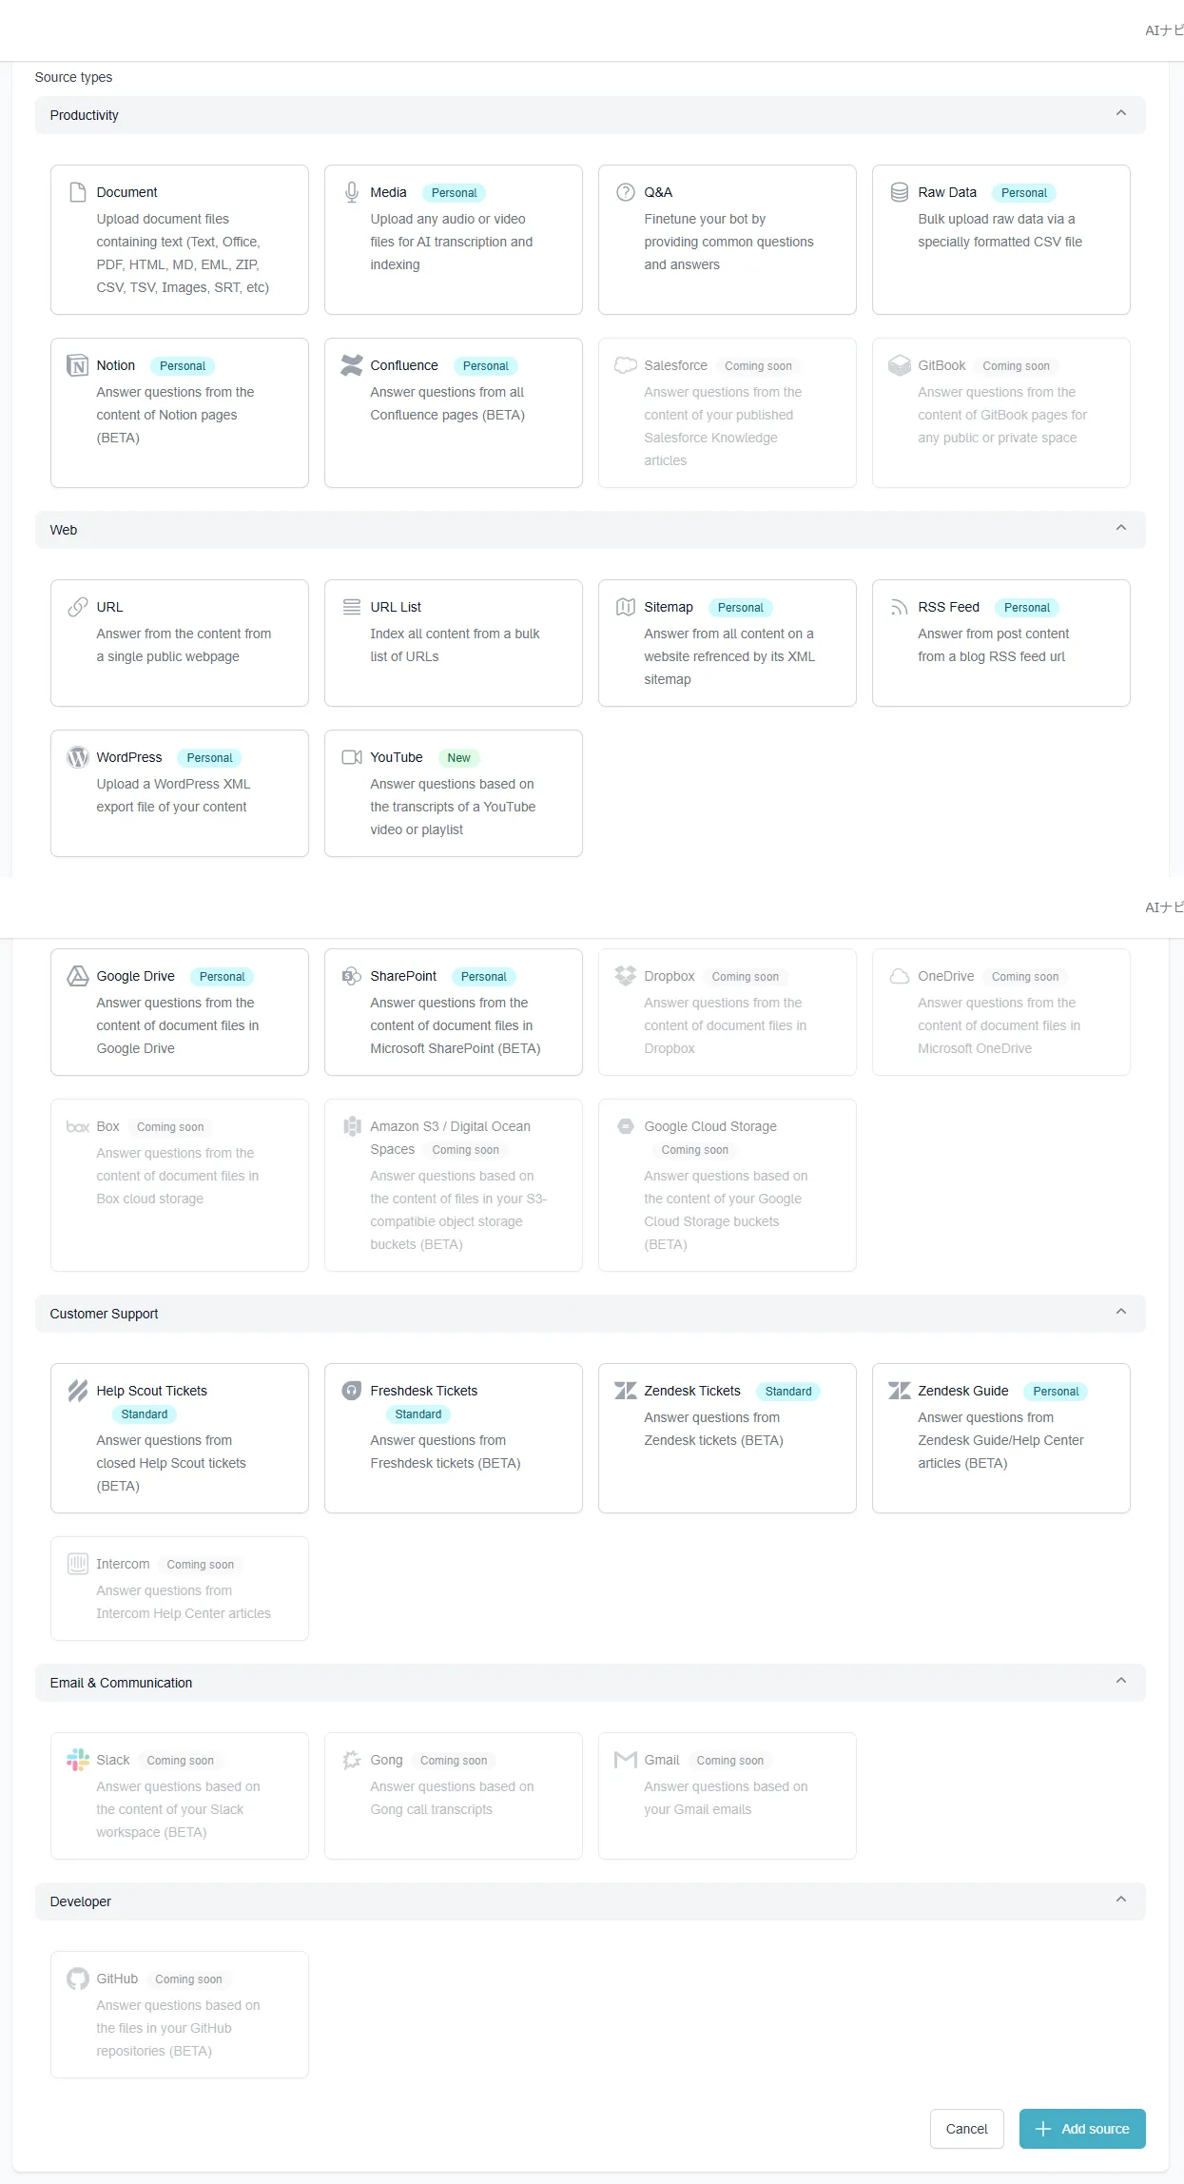Click the Standard badge under Help Scout Tickets
1184x2184 pixels.
click(145, 1414)
